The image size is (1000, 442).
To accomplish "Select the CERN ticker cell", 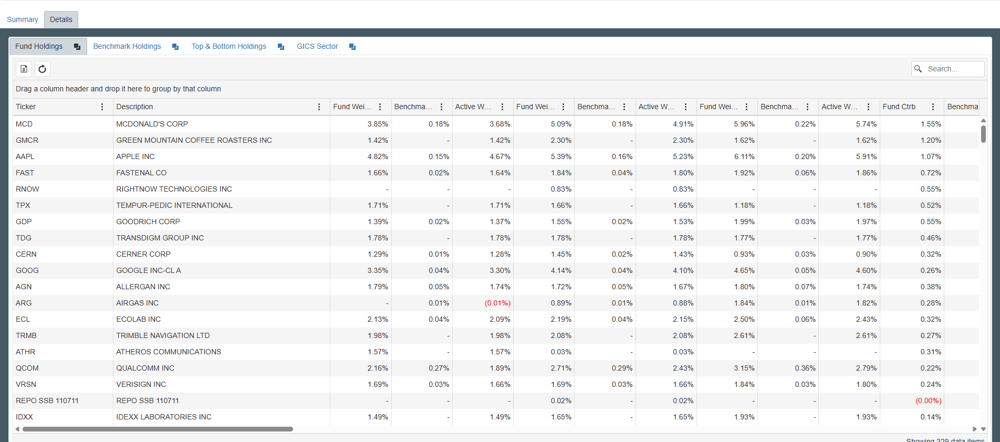I will point(63,254).
